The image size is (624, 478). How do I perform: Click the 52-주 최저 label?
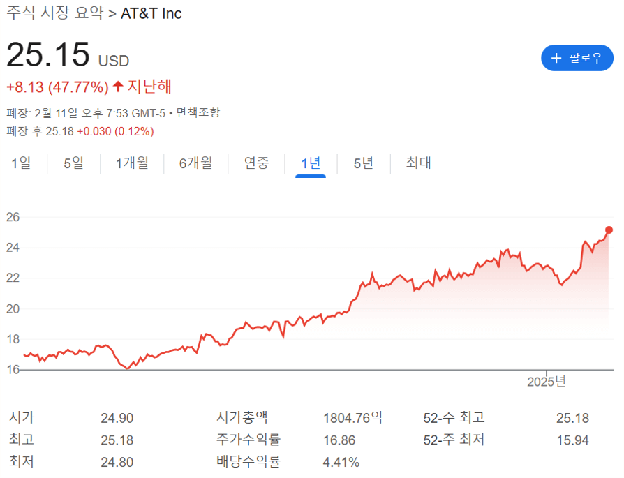click(x=454, y=440)
